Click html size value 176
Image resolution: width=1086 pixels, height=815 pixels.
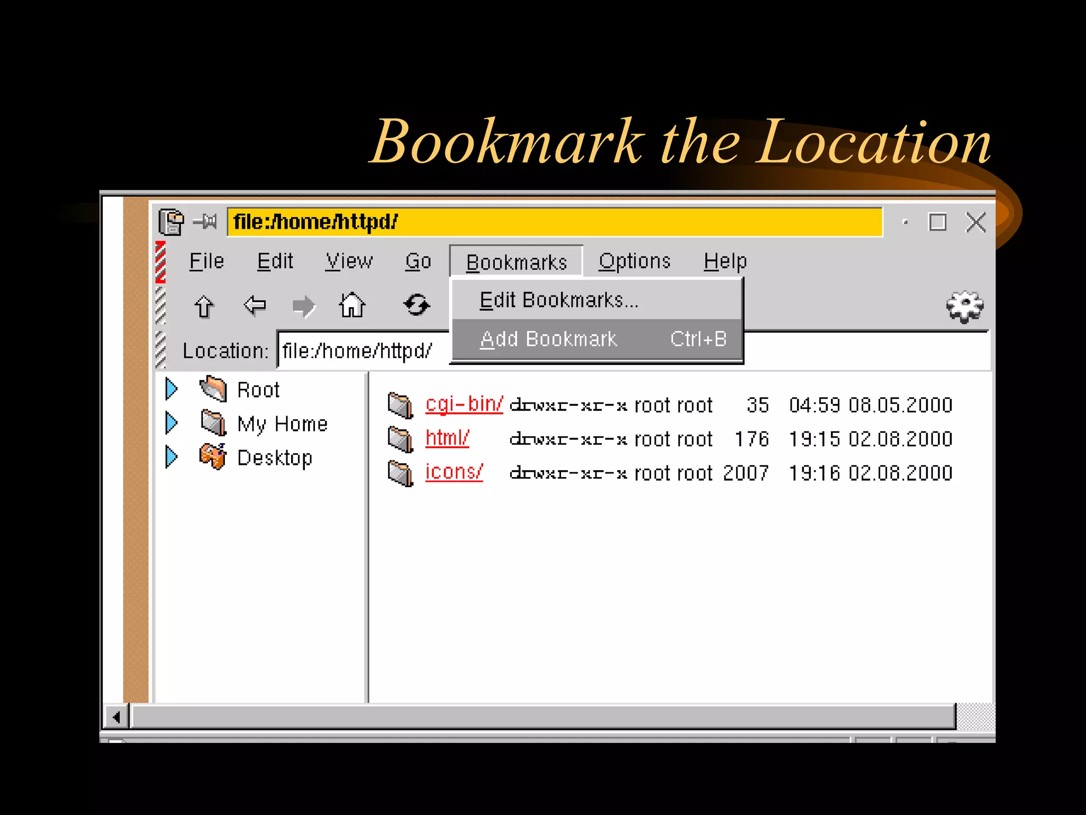752,439
